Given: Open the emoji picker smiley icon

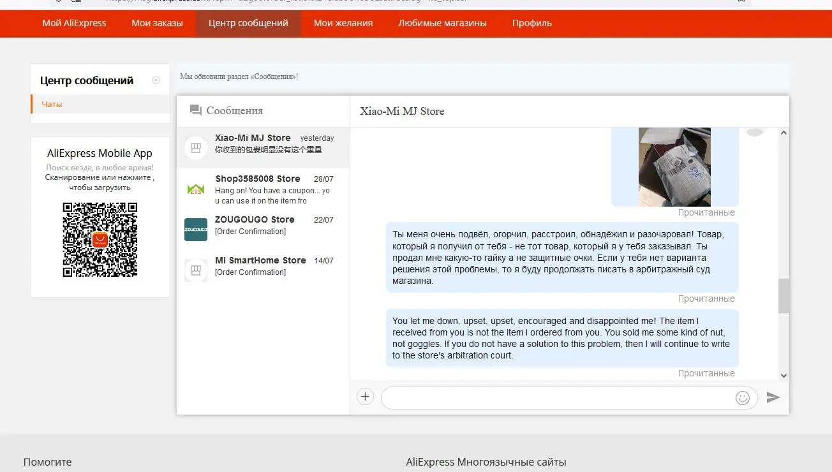Looking at the screenshot, I should pyautogui.click(x=743, y=397).
